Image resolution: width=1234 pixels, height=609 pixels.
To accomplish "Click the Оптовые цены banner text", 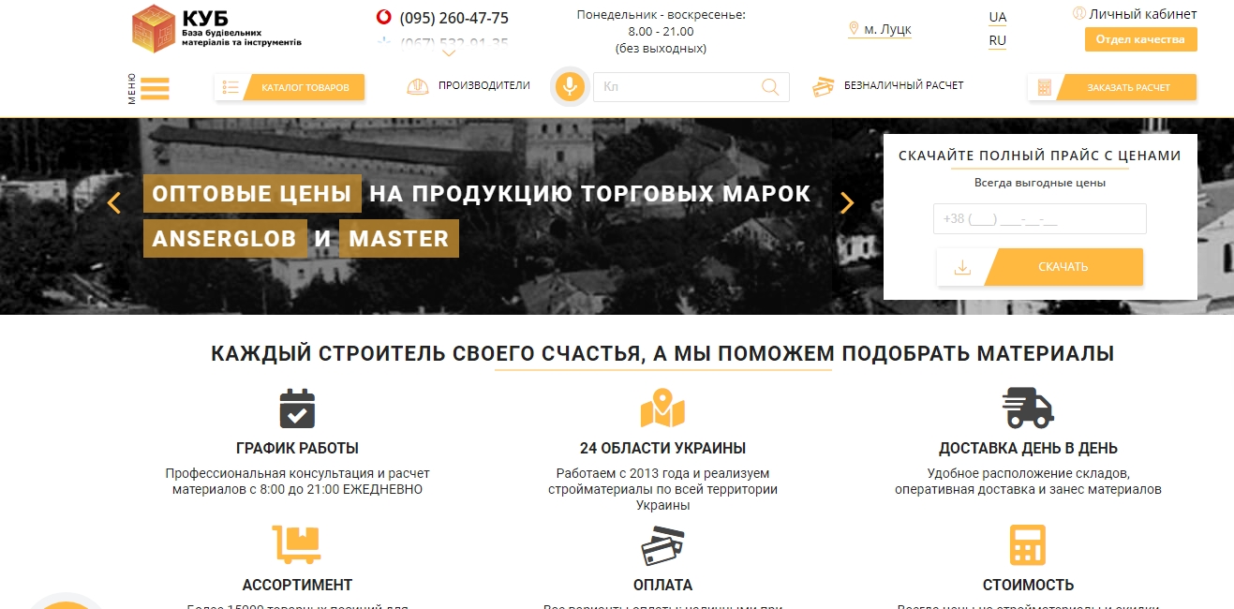I will (252, 194).
